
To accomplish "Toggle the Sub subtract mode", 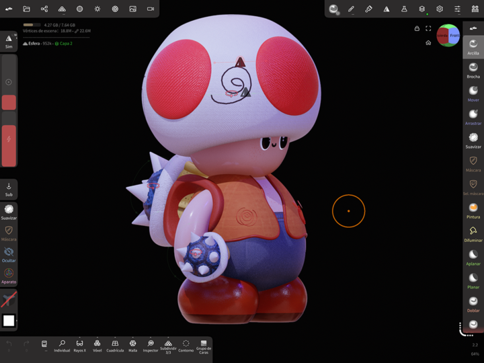I will pyautogui.click(x=9, y=189).
